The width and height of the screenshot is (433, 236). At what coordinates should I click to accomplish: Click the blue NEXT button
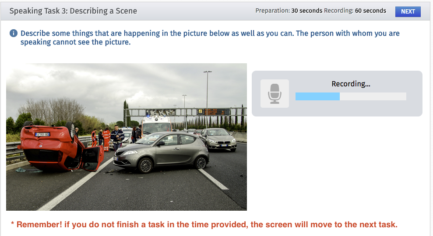click(x=408, y=11)
